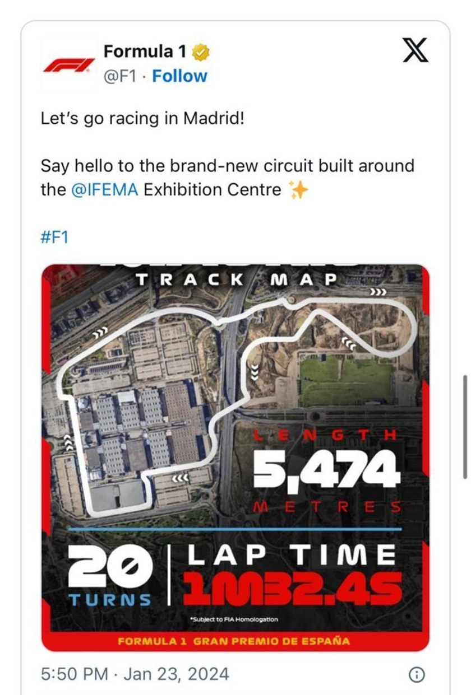471x695 pixels.
Task: Follow the @F1 account
Action: (x=179, y=76)
